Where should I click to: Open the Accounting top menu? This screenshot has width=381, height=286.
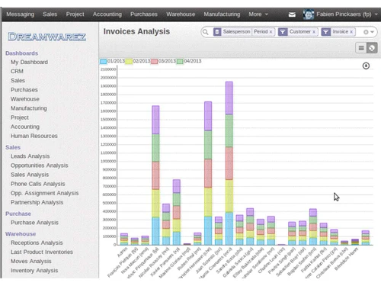pos(107,14)
